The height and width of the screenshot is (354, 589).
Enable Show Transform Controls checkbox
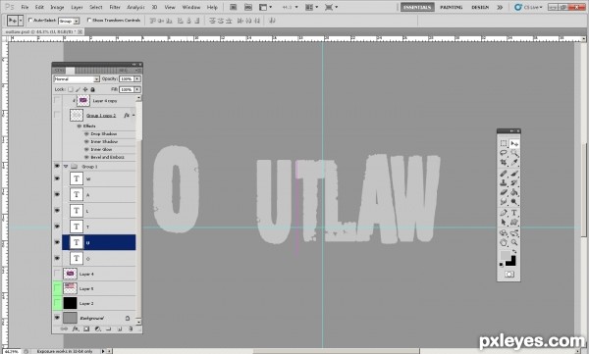point(89,20)
